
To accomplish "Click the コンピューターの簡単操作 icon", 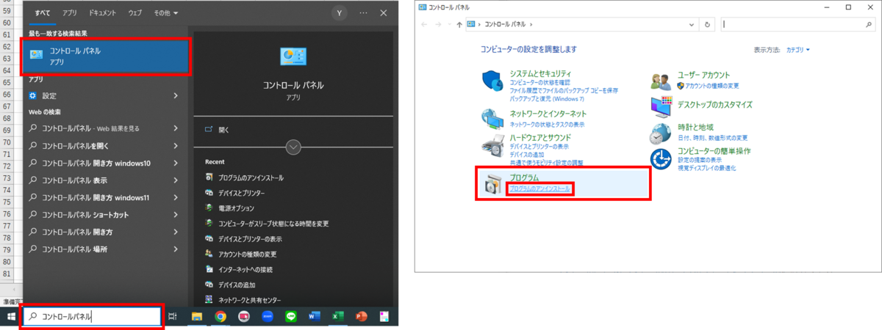I will [661, 158].
